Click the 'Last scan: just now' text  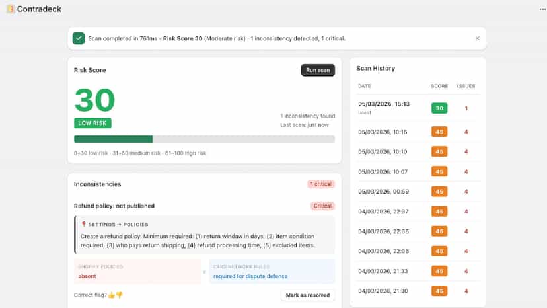coord(305,125)
